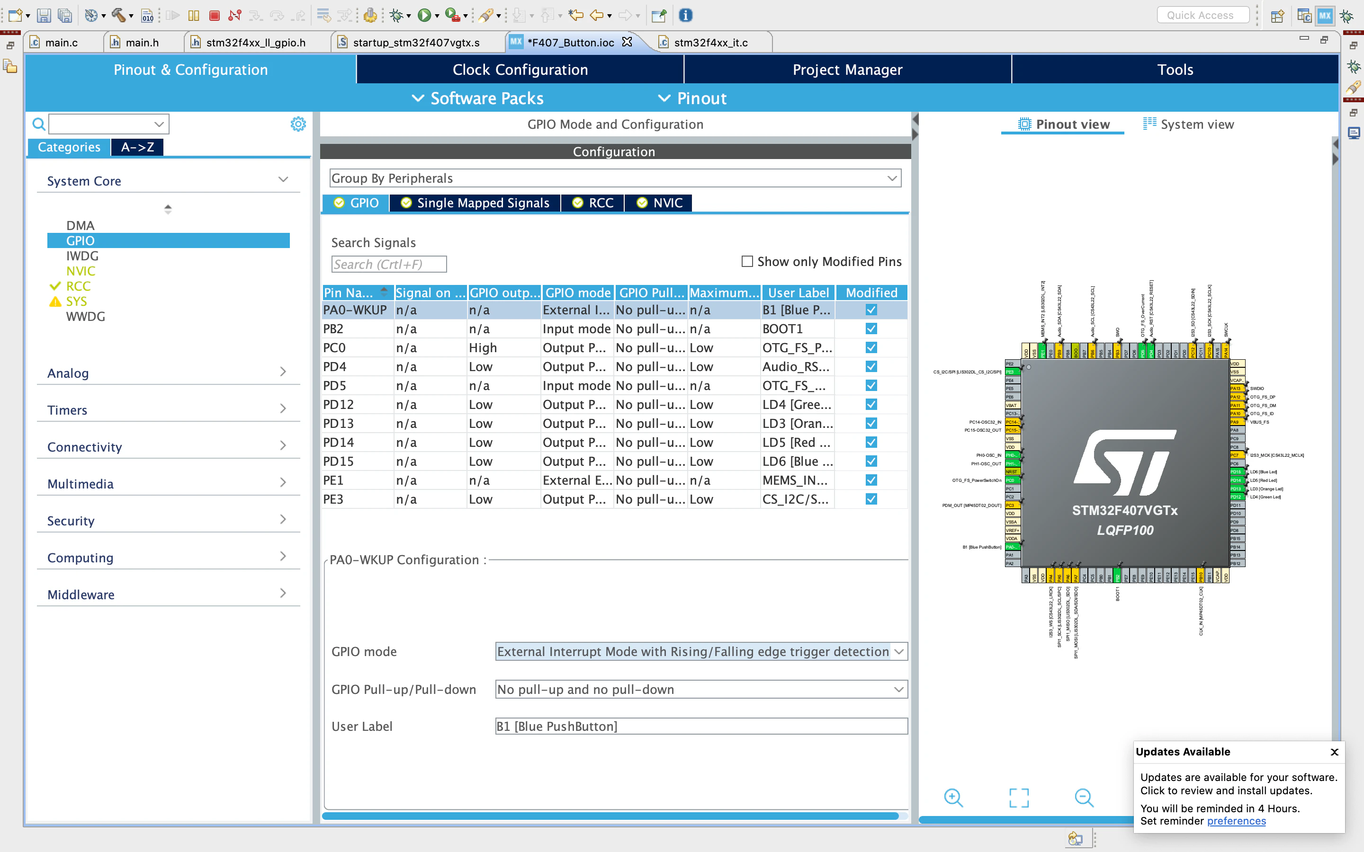The height and width of the screenshot is (852, 1364).
Task: Open the Group By Peripherals dropdown
Action: 615,178
